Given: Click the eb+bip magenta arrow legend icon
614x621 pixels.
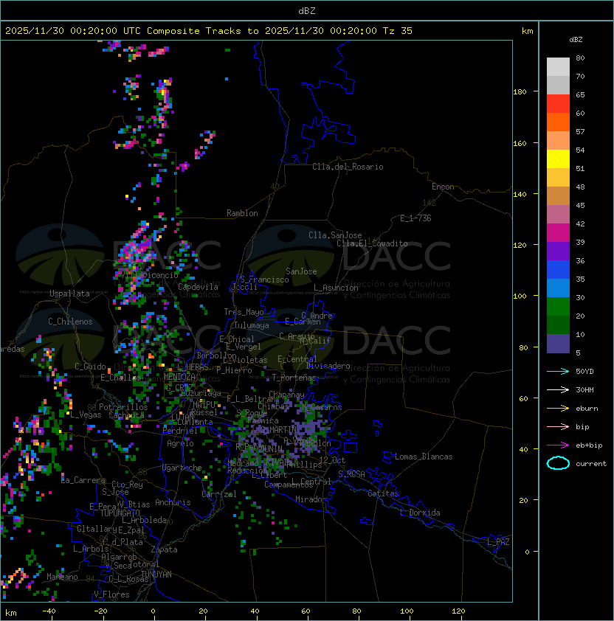Looking at the screenshot, I should 558,445.
